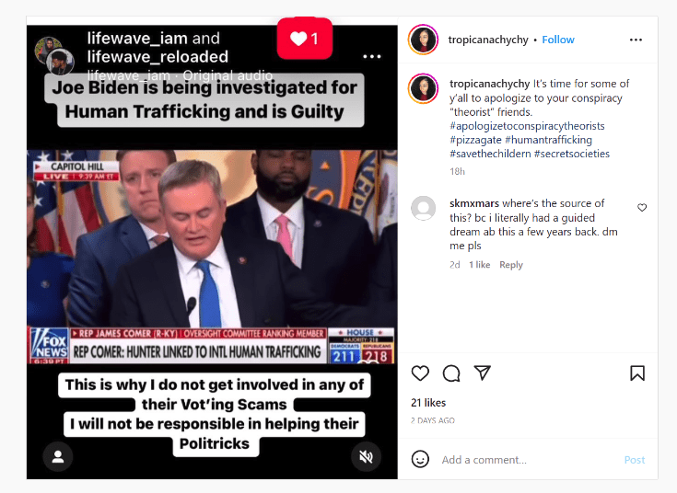Open tropicanachychy profile from header username

(488, 40)
